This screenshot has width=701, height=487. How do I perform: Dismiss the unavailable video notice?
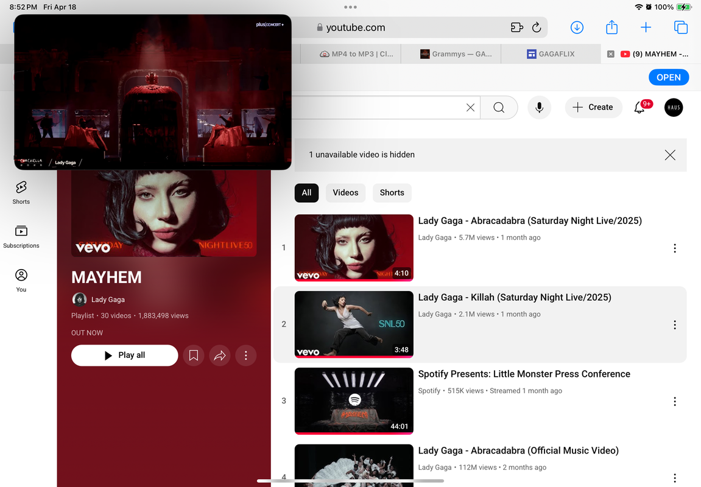670,155
